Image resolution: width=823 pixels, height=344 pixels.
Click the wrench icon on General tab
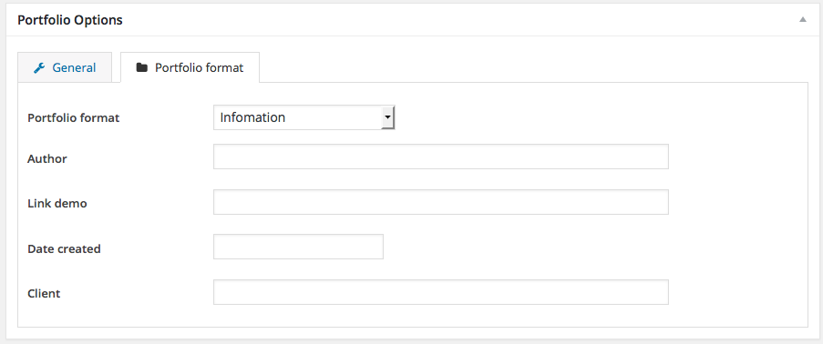tap(39, 67)
